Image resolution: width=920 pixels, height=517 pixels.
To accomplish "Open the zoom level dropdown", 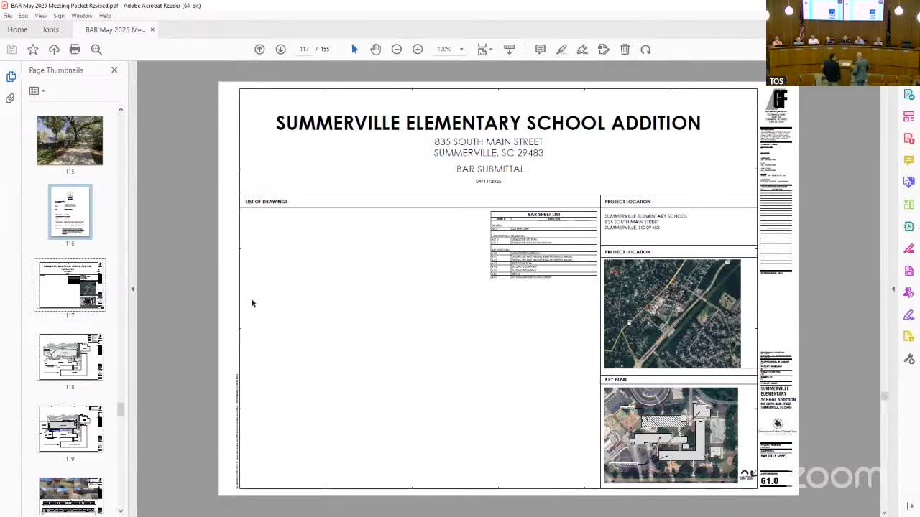I will pos(461,50).
